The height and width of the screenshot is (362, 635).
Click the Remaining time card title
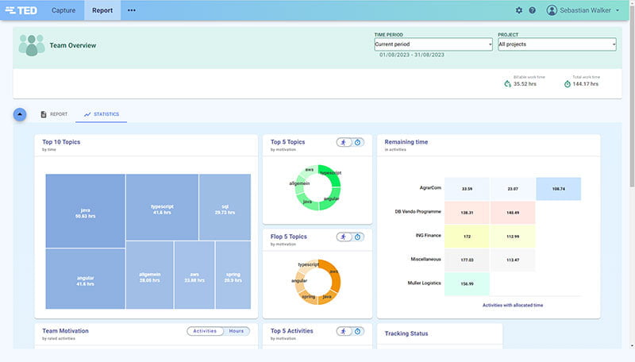pyautogui.click(x=406, y=142)
